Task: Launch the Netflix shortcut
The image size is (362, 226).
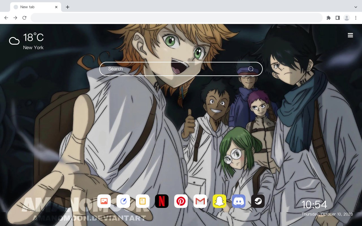Action: point(162,201)
